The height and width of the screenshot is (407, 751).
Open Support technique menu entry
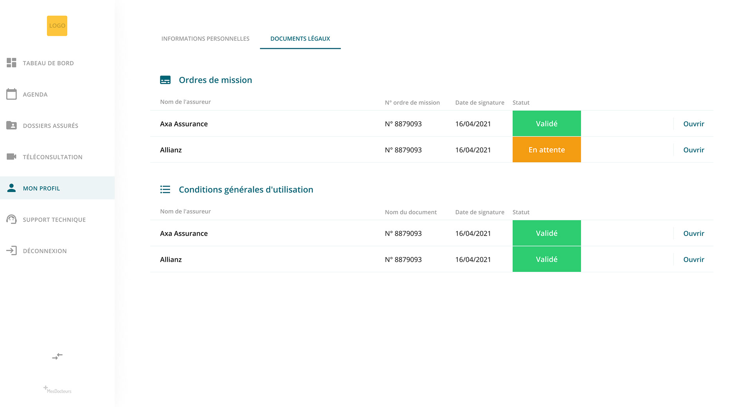coord(54,220)
